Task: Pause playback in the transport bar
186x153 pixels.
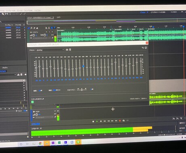Action: click(x=101, y=121)
